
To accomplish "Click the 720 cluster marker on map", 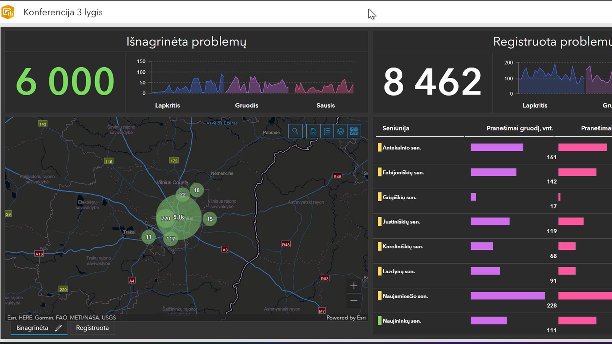I will click(165, 219).
